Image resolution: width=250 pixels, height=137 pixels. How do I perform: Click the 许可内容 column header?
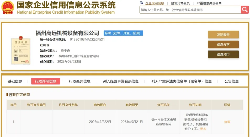tap(195, 105)
